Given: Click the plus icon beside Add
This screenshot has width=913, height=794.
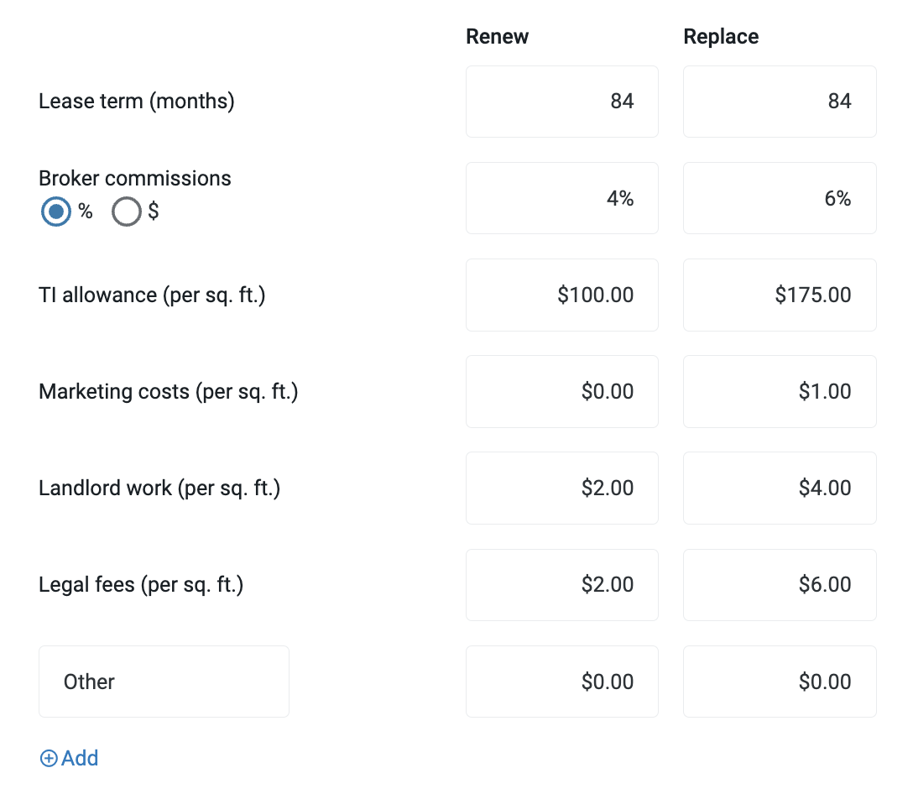Looking at the screenshot, I should click(x=49, y=759).
